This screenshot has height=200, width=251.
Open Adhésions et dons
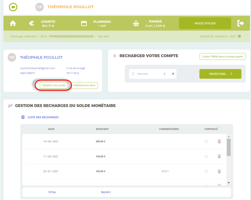point(85,85)
